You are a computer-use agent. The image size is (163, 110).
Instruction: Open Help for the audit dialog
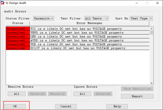click(117, 106)
